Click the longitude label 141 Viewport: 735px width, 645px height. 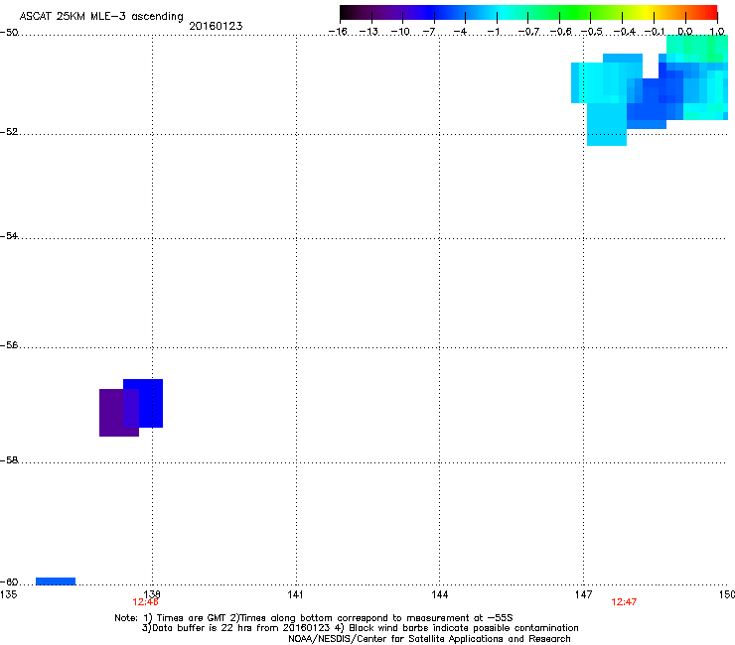pos(295,594)
